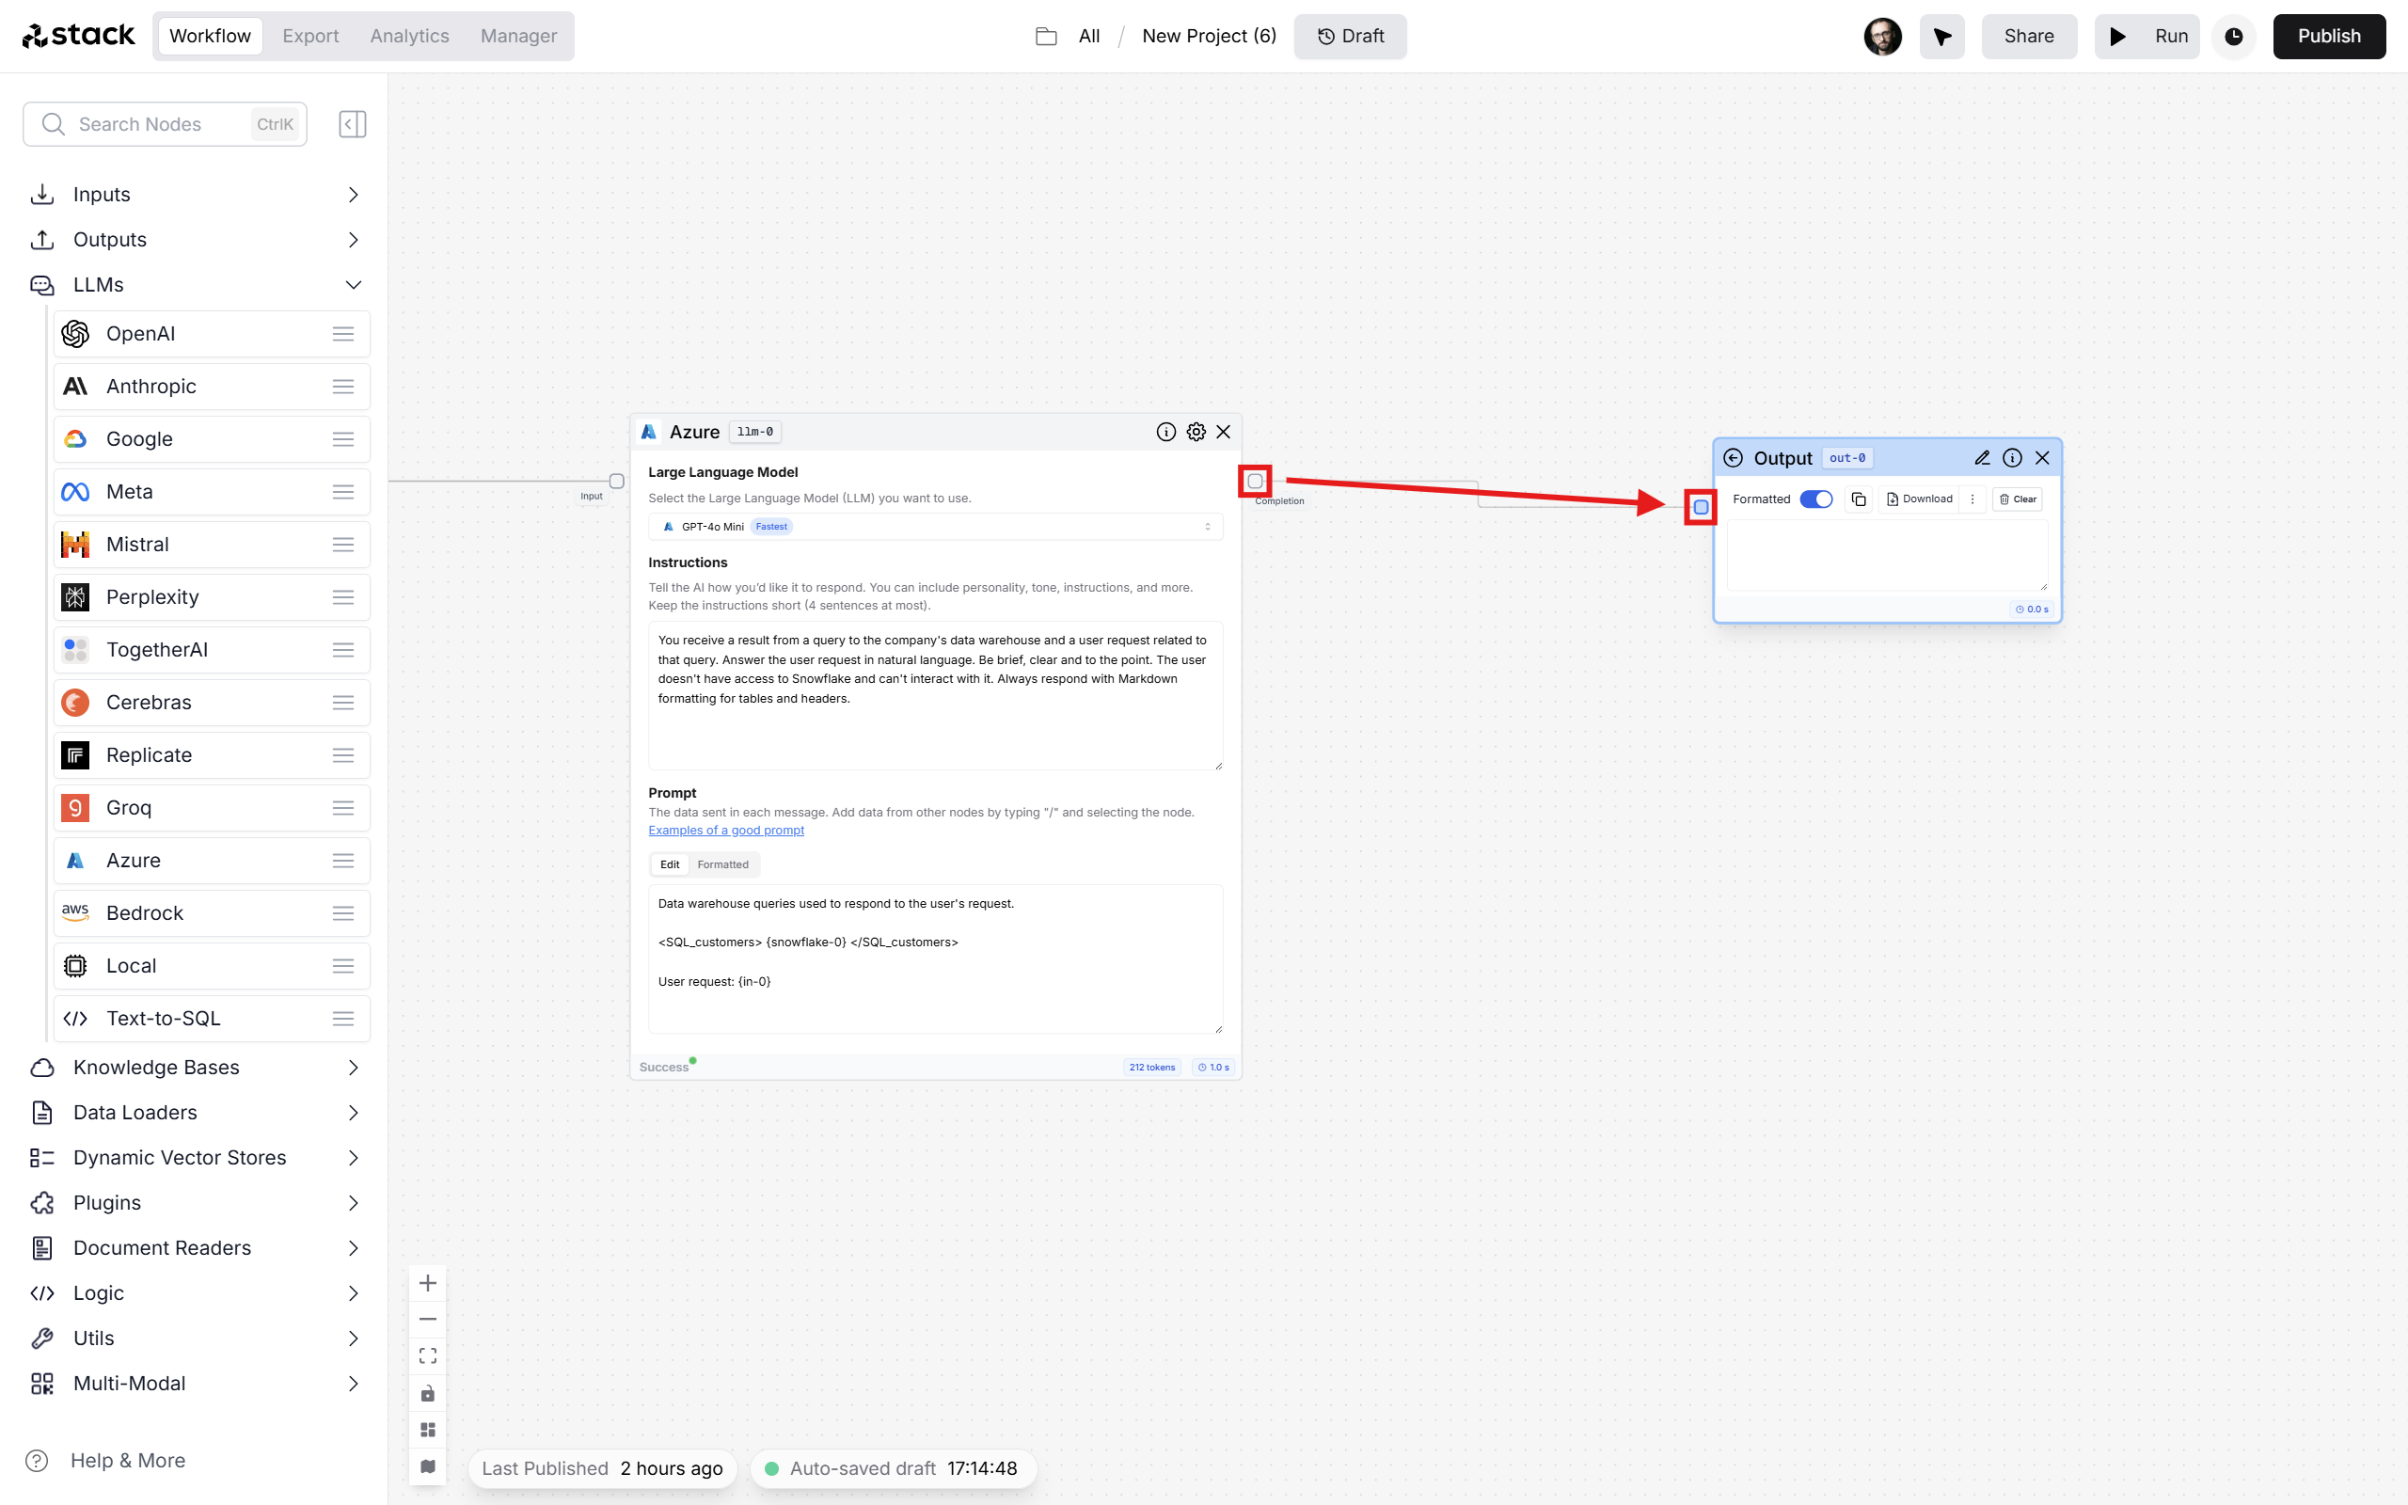The height and width of the screenshot is (1505, 2408).
Task: Toggle LLMs section expand in sidebar
Action: click(350, 284)
